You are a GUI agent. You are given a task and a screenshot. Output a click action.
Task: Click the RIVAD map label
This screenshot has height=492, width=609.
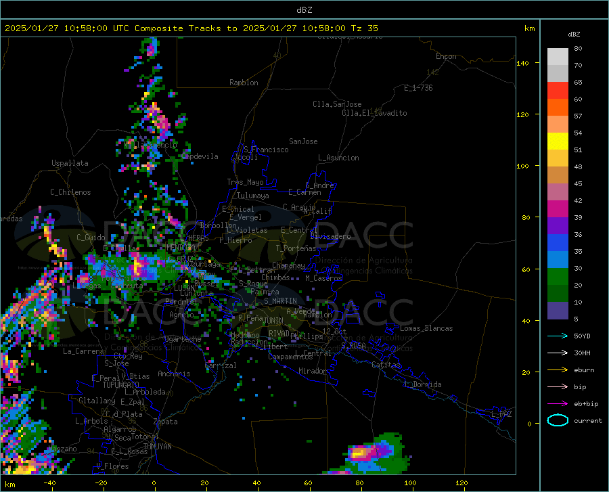coord(279,334)
